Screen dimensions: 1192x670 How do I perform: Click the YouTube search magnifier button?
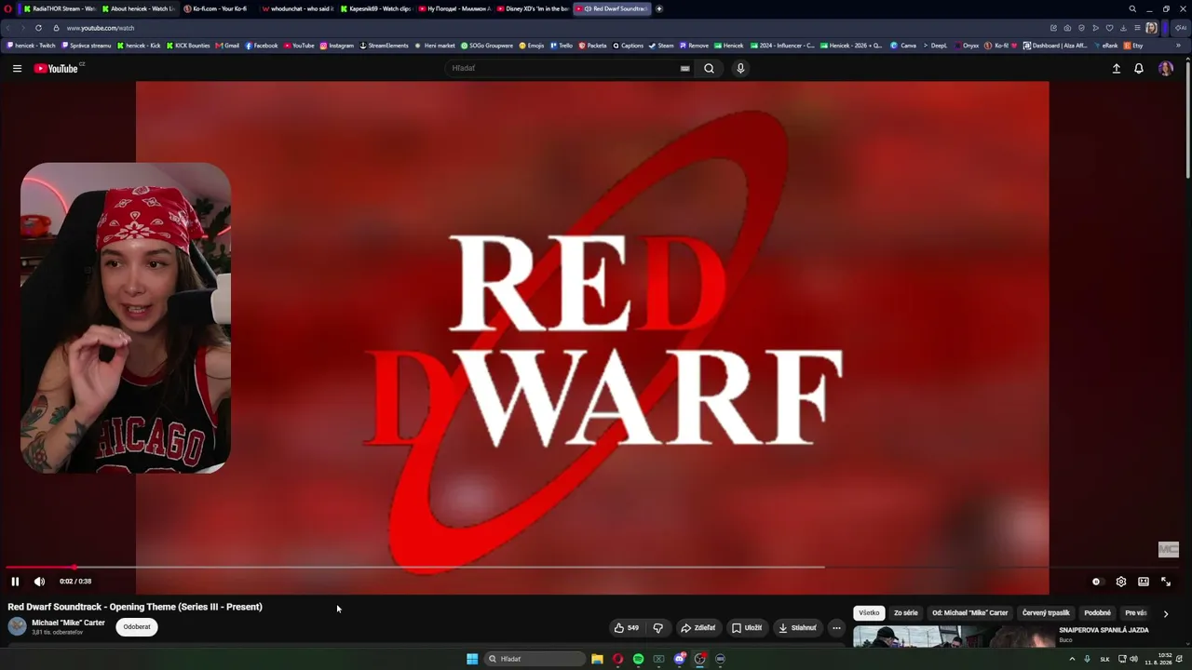tap(709, 68)
